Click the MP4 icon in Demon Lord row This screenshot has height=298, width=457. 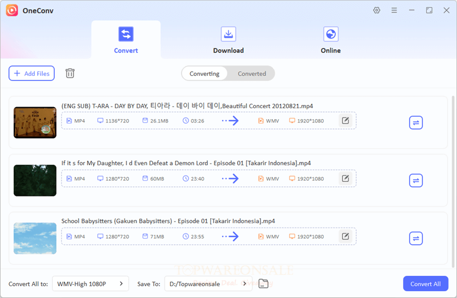(69, 178)
